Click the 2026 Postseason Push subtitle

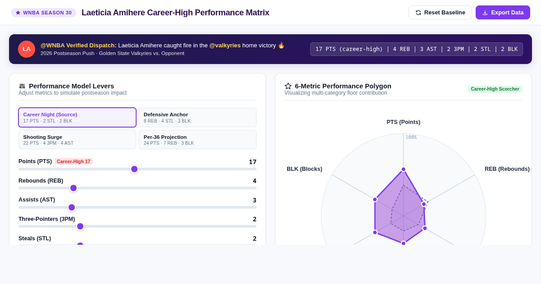pyautogui.click(x=112, y=53)
